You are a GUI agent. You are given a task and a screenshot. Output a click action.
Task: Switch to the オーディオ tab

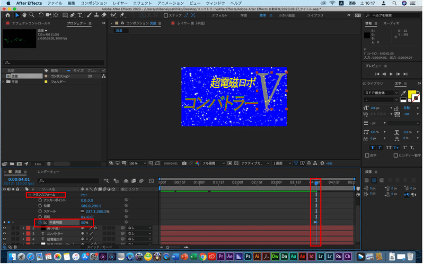[391, 23]
